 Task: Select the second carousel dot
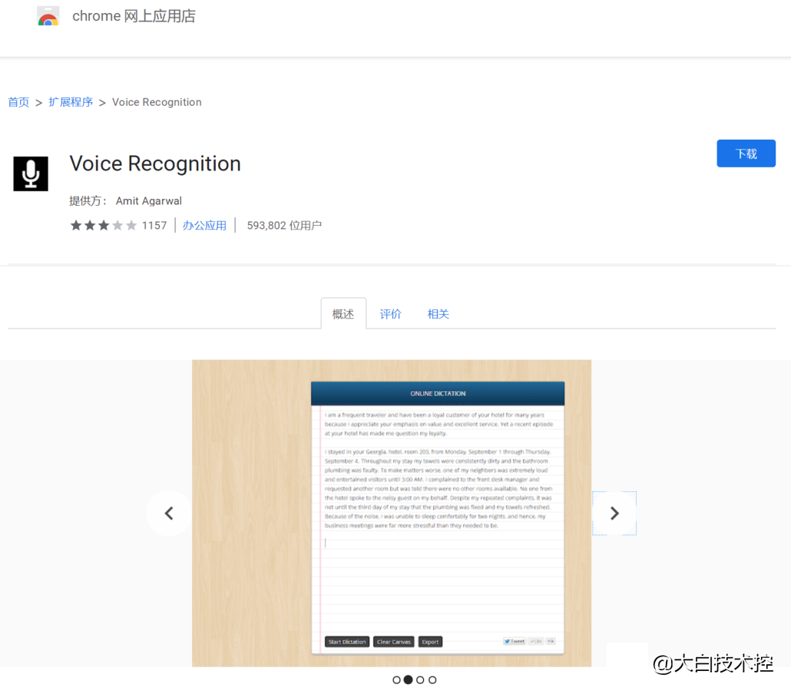pos(408,680)
